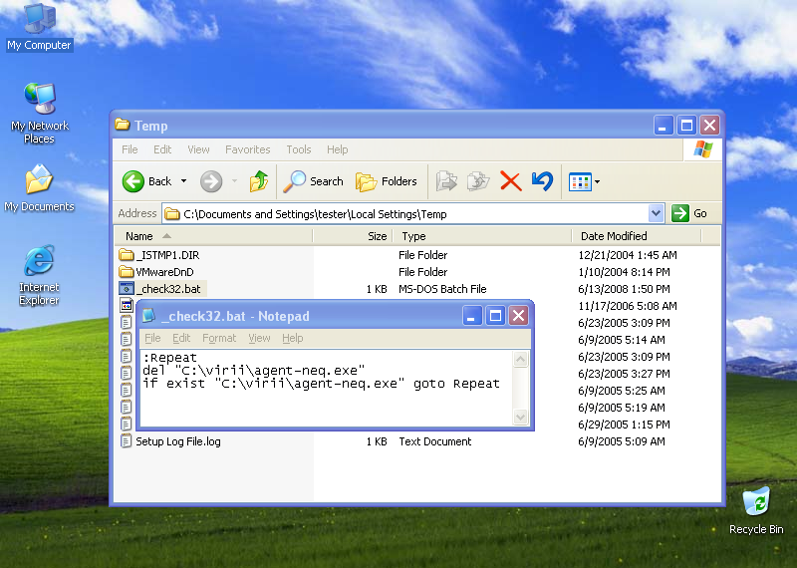Close the Temp Explorer window

tap(710, 126)
